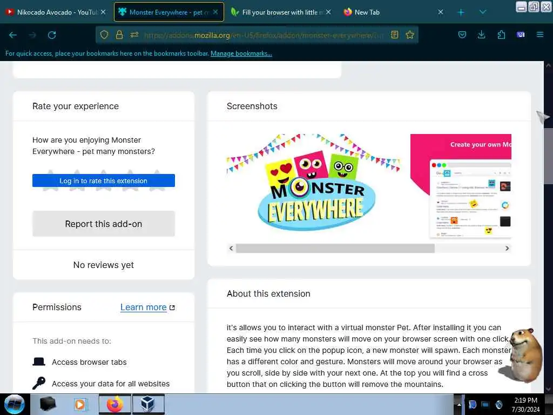Bookmark this page with the star icon
The height and width of the screenshot is (415, 553).
click(x=410, y=35)
